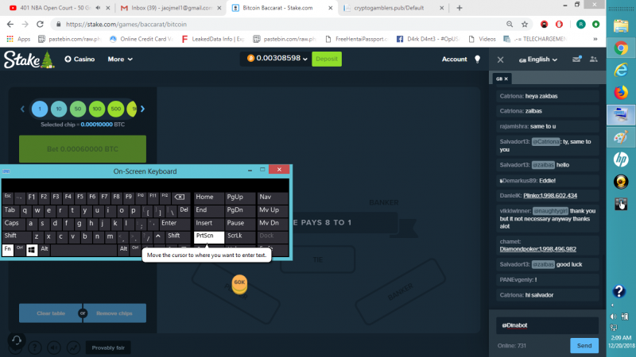
Task: Click the Nav key on the On-Screen Keyboard
Action: [x=272, y=197]
